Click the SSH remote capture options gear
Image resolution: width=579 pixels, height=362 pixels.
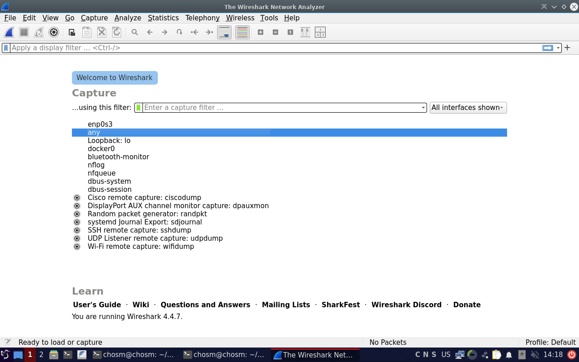[76, 230]
